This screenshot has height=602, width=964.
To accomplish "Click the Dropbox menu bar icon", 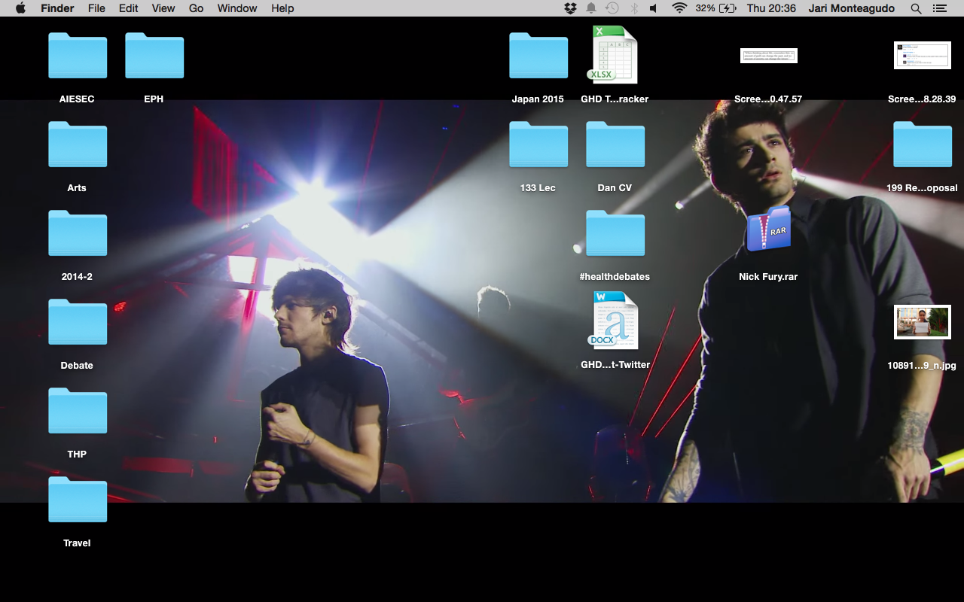I will [570, 8].
